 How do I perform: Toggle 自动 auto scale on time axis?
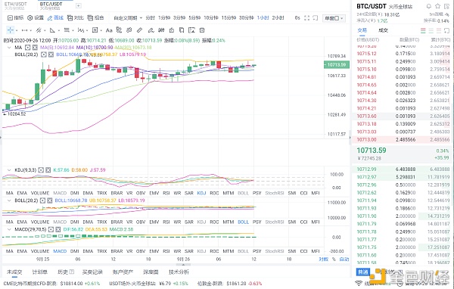tap(344, 259)
